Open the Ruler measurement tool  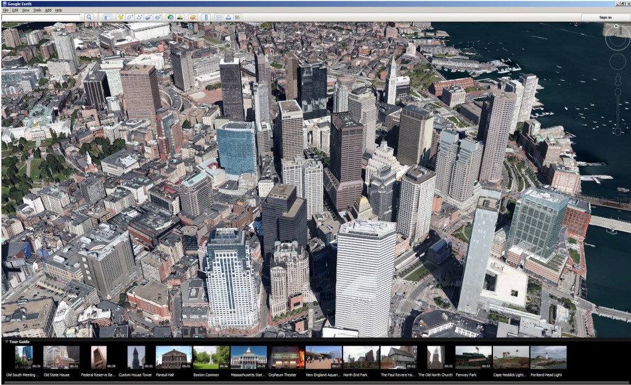(205, 17)
